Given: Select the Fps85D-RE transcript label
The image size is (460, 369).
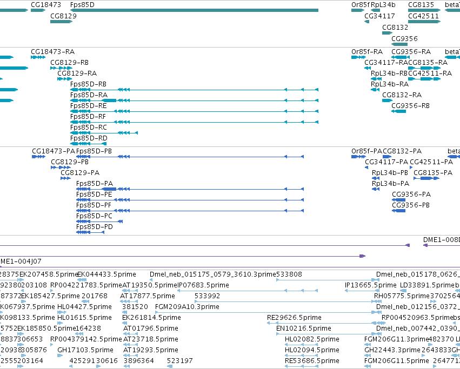Looking at the screenshot, I should 88,106.
